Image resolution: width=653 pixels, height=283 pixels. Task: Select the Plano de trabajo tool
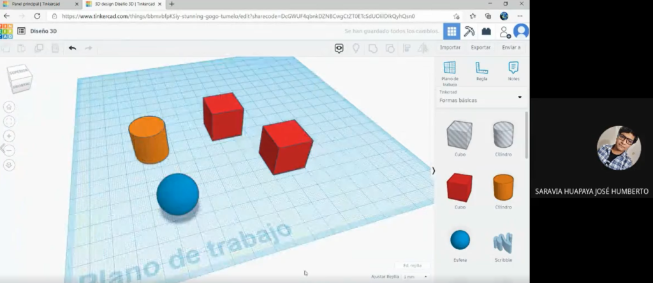pos(450,73)
